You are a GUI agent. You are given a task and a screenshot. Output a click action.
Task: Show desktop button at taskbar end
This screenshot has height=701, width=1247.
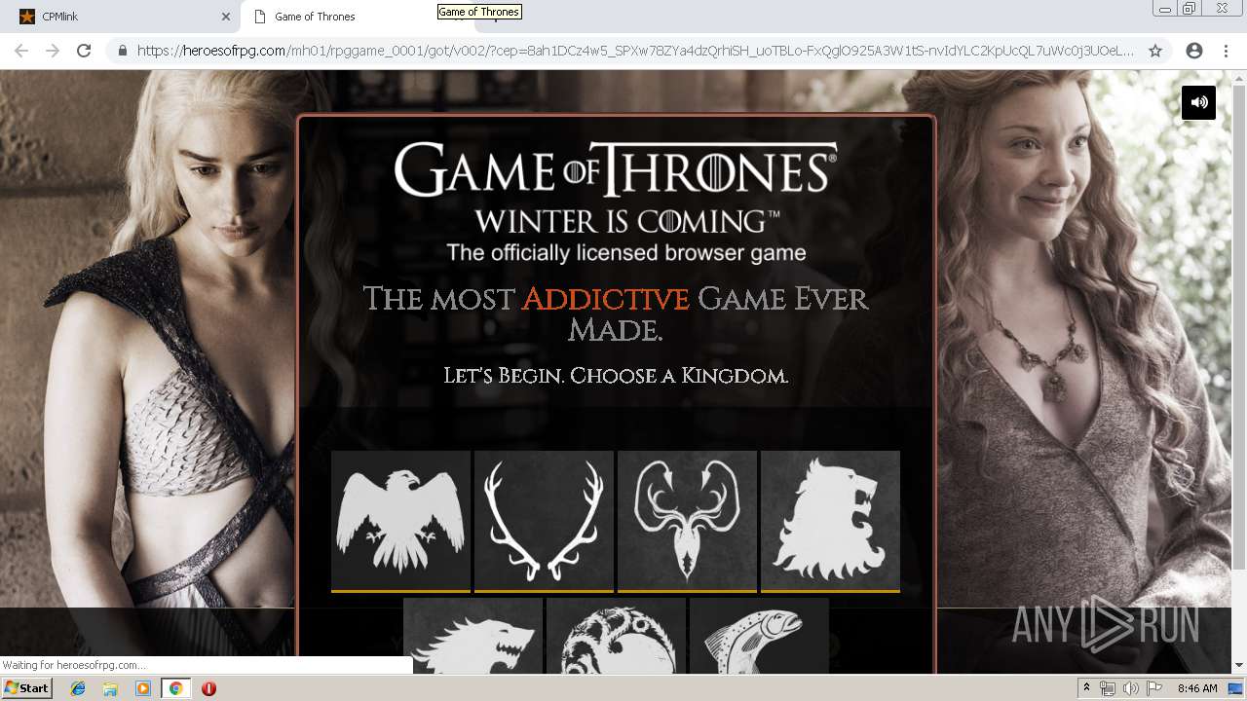pyautogui.click(x=1236, y=688)
